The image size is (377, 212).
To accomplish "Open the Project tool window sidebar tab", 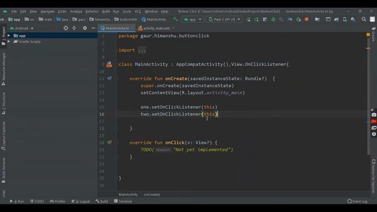I will coord(4,35).
